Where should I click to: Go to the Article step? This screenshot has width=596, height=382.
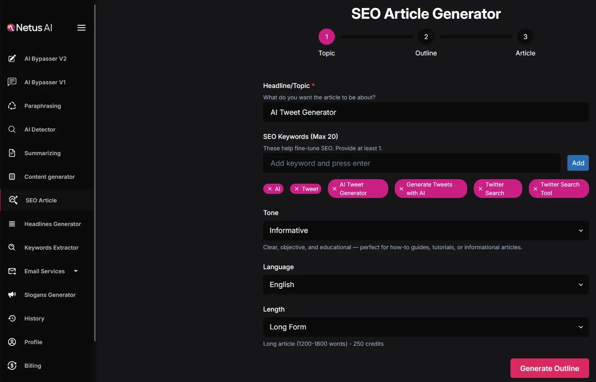click(x=525, y=36)
